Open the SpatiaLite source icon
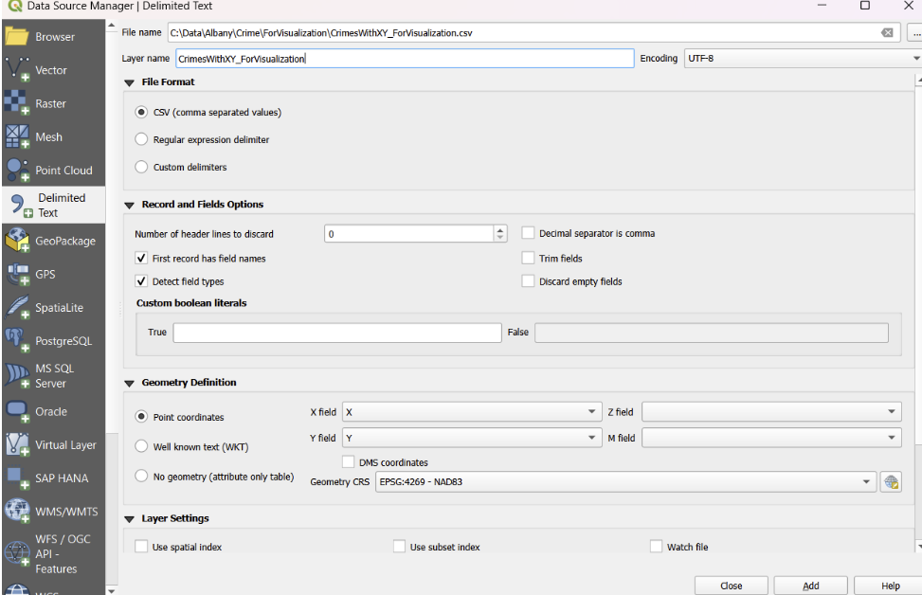Screen dimensions: 922x595 click(18, 308)
